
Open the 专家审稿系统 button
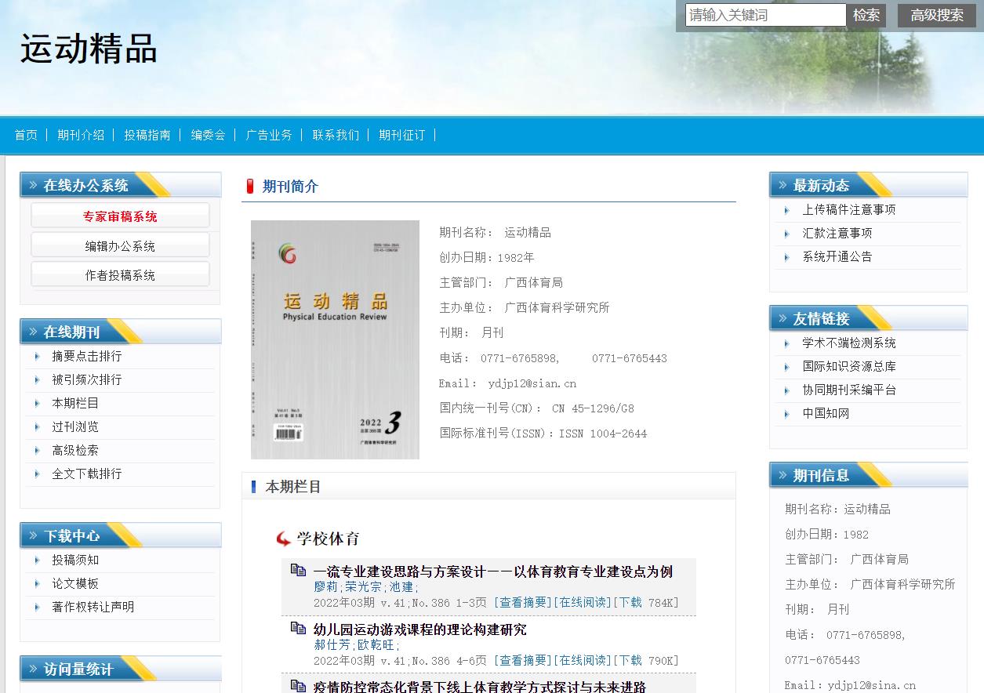click(120, 216)
